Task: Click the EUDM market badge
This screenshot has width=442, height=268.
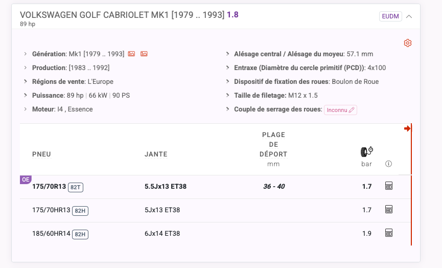Action: pyautogui.click(x=390, y=16)
